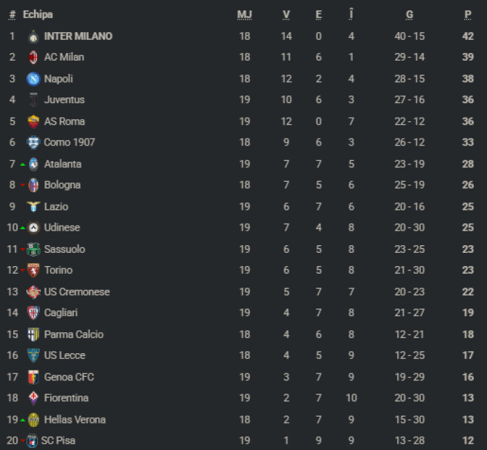
Task: Click the Napoli team badge
Action: coord(33,79)
